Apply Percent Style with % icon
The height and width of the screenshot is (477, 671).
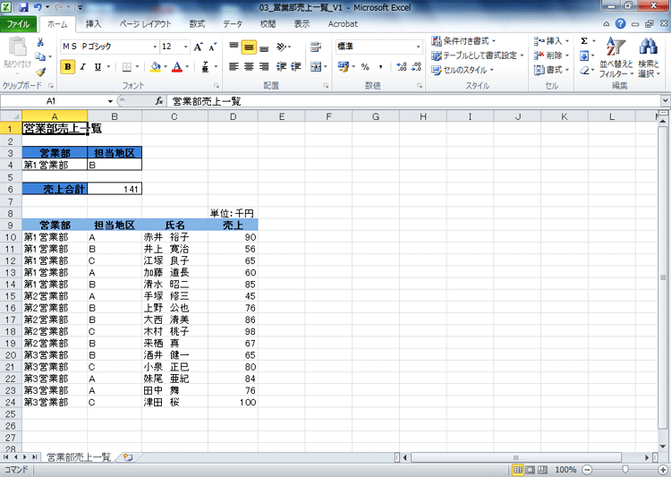click(x=365, y=67)
